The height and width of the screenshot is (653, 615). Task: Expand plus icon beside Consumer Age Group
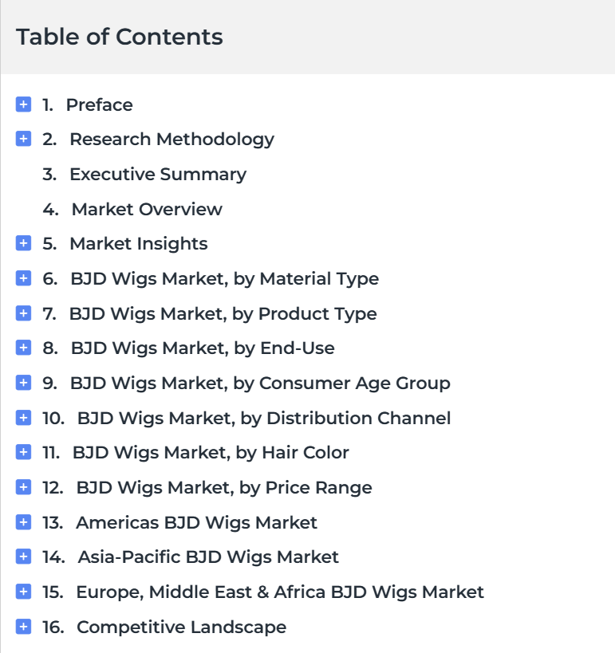pyautogui.click(x=23, y=382)
